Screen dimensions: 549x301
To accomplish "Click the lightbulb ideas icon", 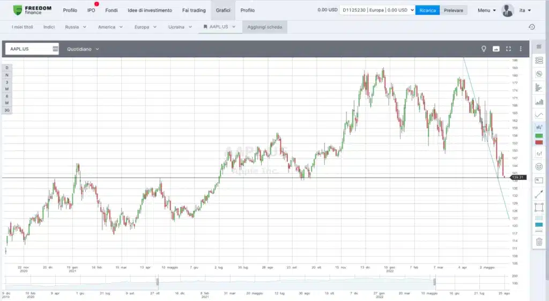I will pos(484,49).
